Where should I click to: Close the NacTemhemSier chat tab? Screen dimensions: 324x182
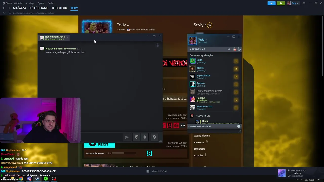pos(67,38)
